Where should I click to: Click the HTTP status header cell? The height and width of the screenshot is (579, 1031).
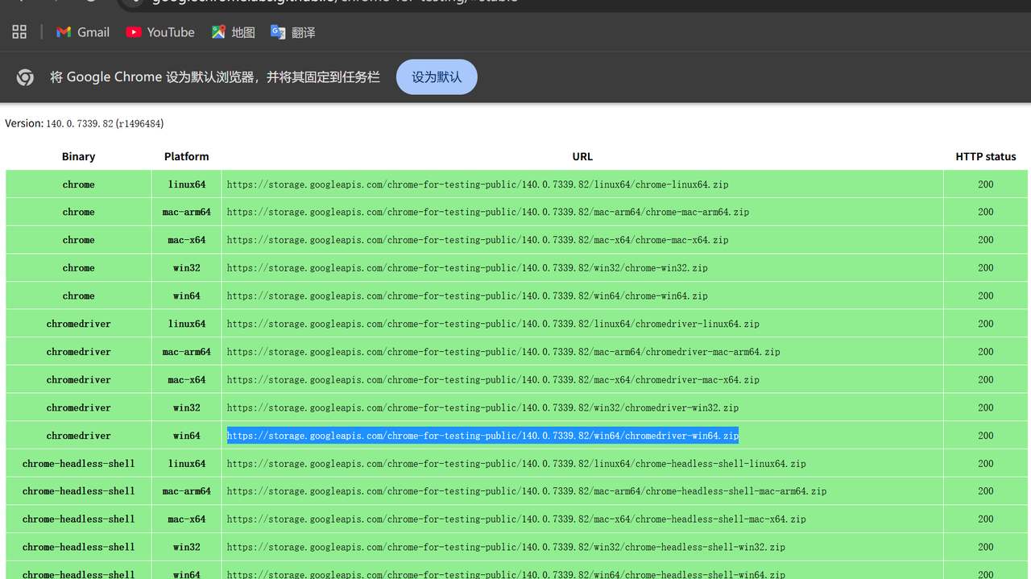point(985,156)
